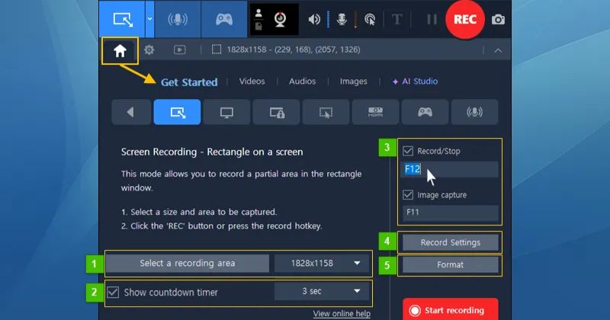
Task: Toggle the microphone icon
Action: 342,19
